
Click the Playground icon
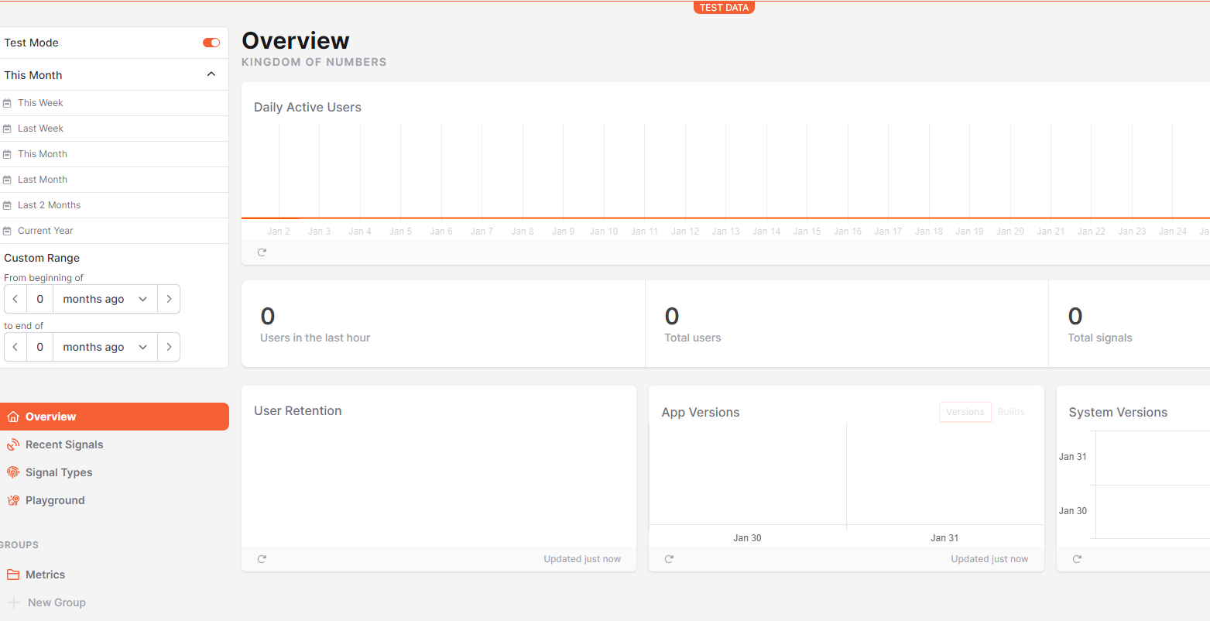[12, 500]
